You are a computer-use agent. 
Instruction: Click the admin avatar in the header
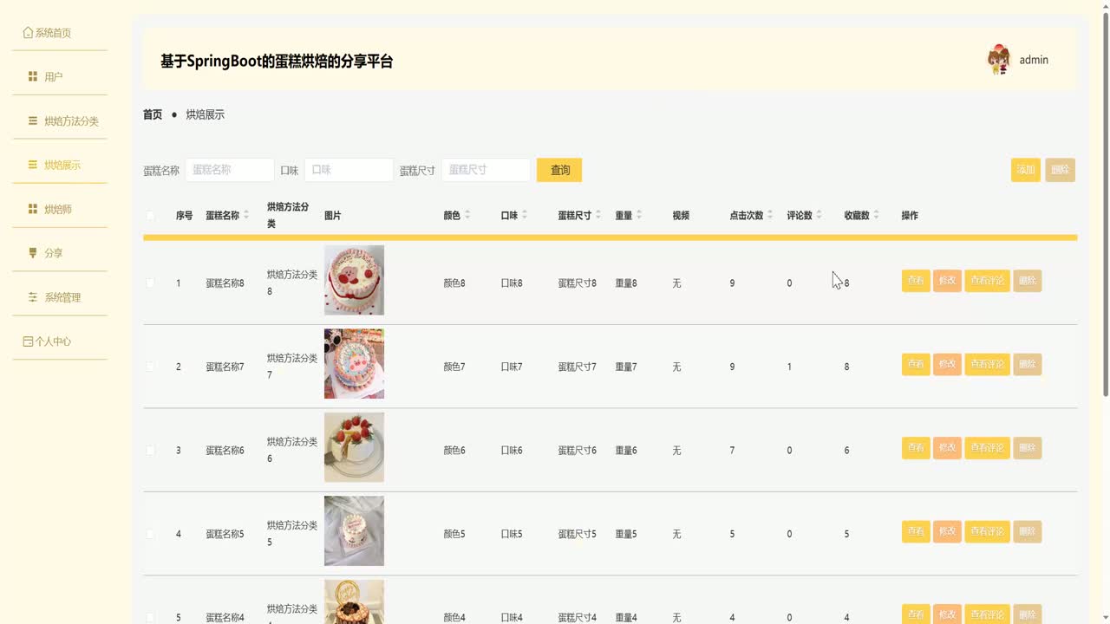point(999,59)
